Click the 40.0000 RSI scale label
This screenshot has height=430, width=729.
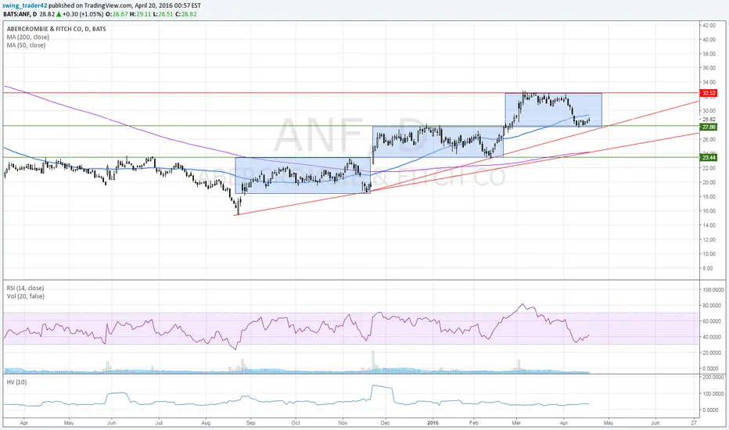click(713, 337)
